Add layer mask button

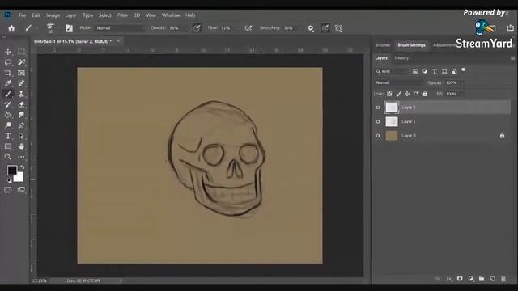click(460, 279)
